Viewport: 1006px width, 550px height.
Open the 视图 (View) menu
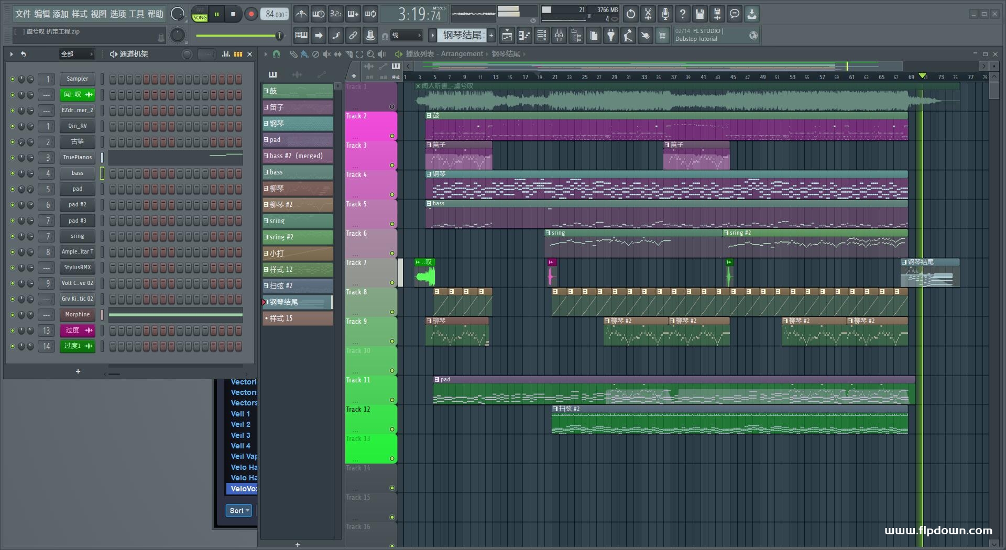pyautogui.click(x=98, y=14)
